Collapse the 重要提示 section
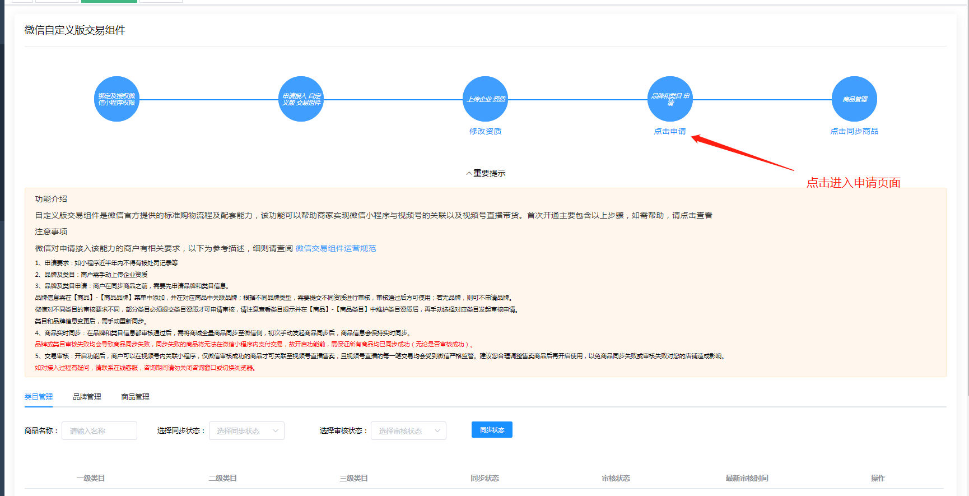 coord(486,173)
